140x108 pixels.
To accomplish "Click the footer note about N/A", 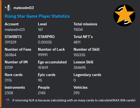I will point(74,100).
